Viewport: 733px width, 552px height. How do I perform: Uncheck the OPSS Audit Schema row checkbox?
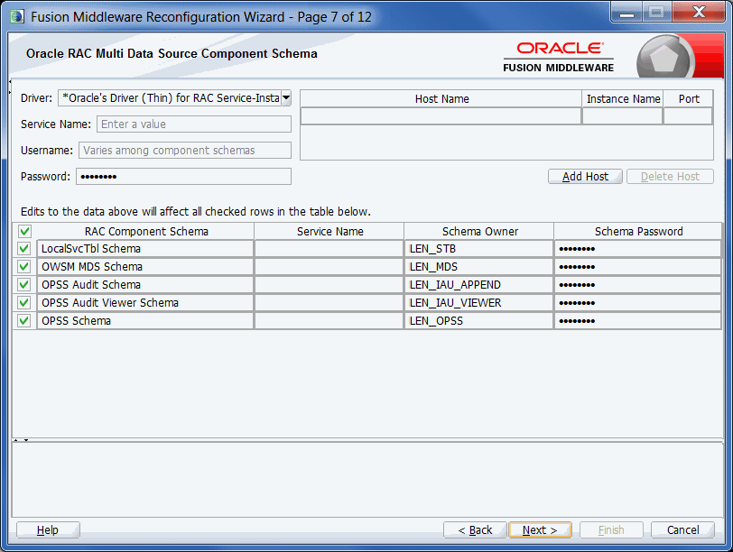pos(23,284)
